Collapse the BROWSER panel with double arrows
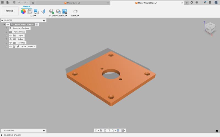Viewport: 220px width, 137px height. (2, 20)
